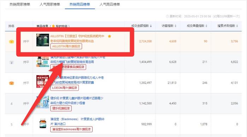Click the star icon in the 商品信息 header

tap(53, 26)
